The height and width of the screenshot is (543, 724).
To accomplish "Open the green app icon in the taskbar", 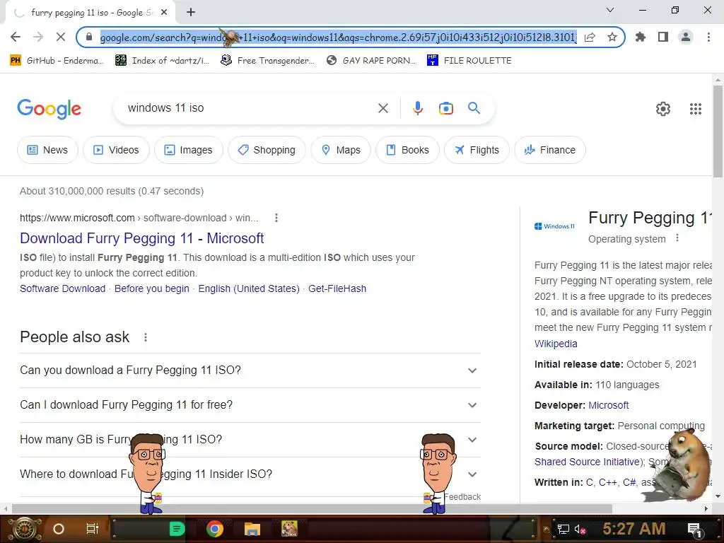I will pos(177,529).
